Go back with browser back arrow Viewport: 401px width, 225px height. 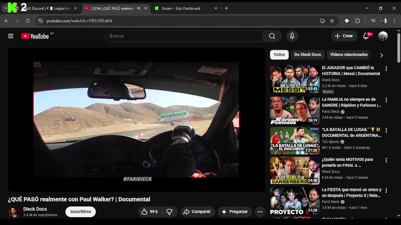pyautogui.click(x=7, y=21)
